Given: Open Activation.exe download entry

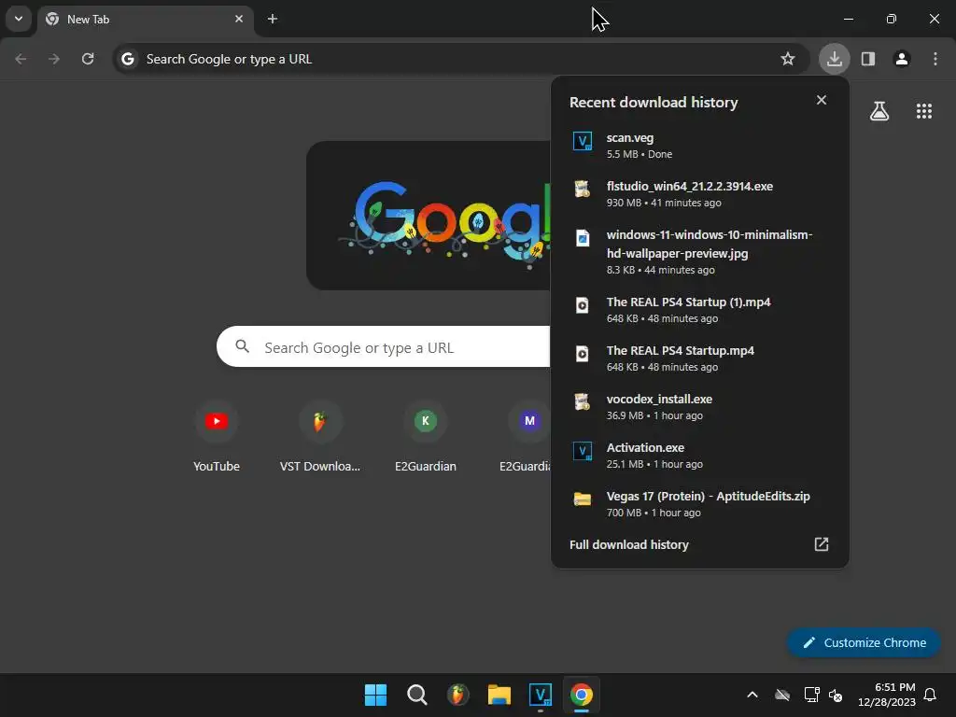Looking at the screenshot, I should 700,456.
